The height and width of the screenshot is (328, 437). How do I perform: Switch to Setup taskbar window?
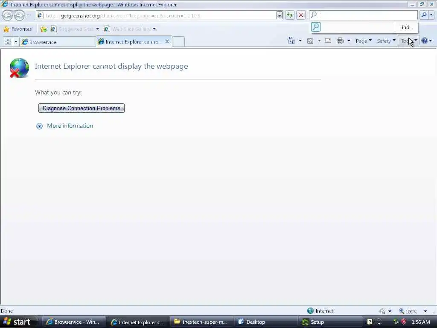pos(330,322)
